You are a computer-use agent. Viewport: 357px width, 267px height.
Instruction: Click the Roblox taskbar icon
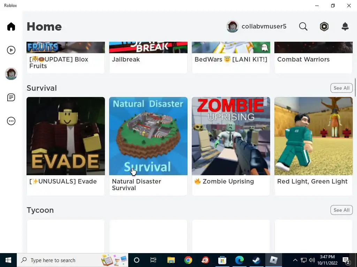tap(273, 260)
